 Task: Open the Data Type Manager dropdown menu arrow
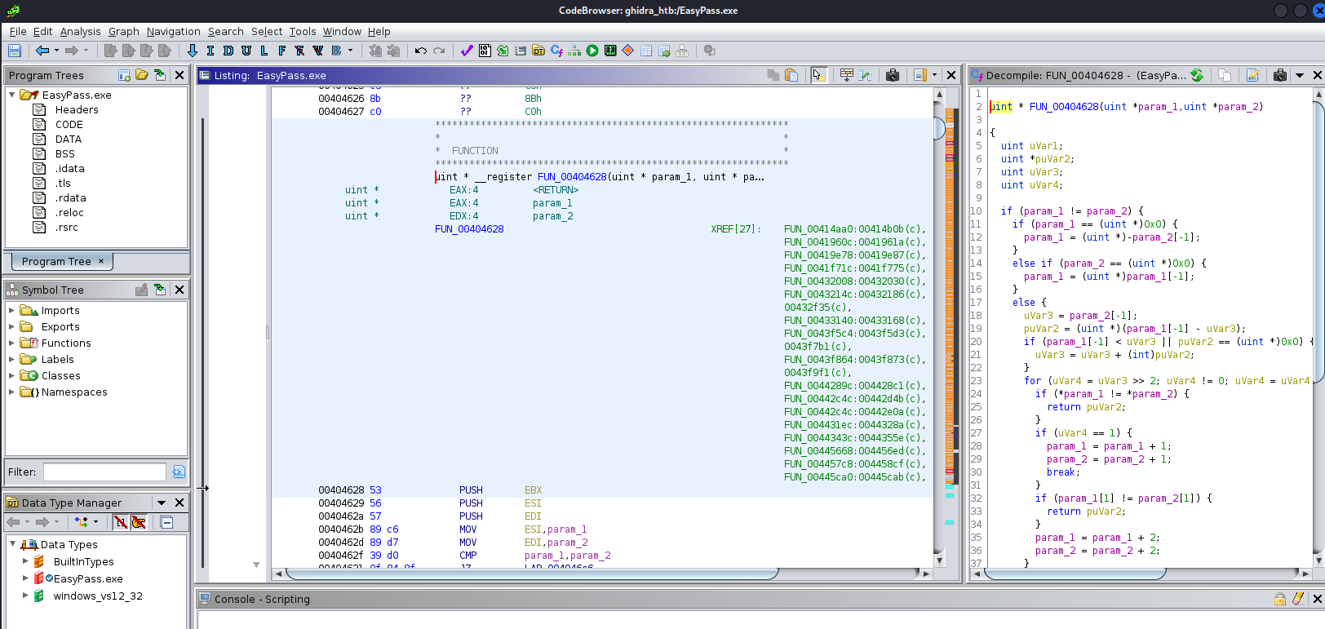[x=162, y=503]
